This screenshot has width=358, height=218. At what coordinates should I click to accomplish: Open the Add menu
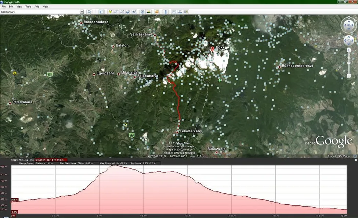pyautogui.click(x=37, y=7)
